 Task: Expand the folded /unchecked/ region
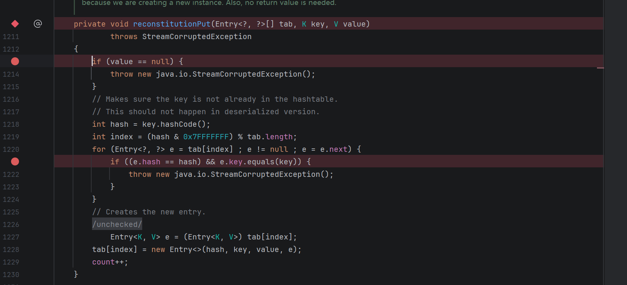(117, 224)
